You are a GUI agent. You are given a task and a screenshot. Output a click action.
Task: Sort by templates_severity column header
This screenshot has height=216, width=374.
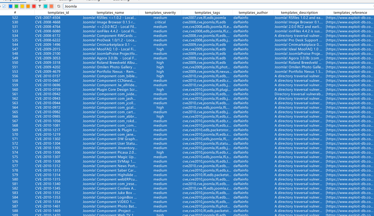click(160, 13)
